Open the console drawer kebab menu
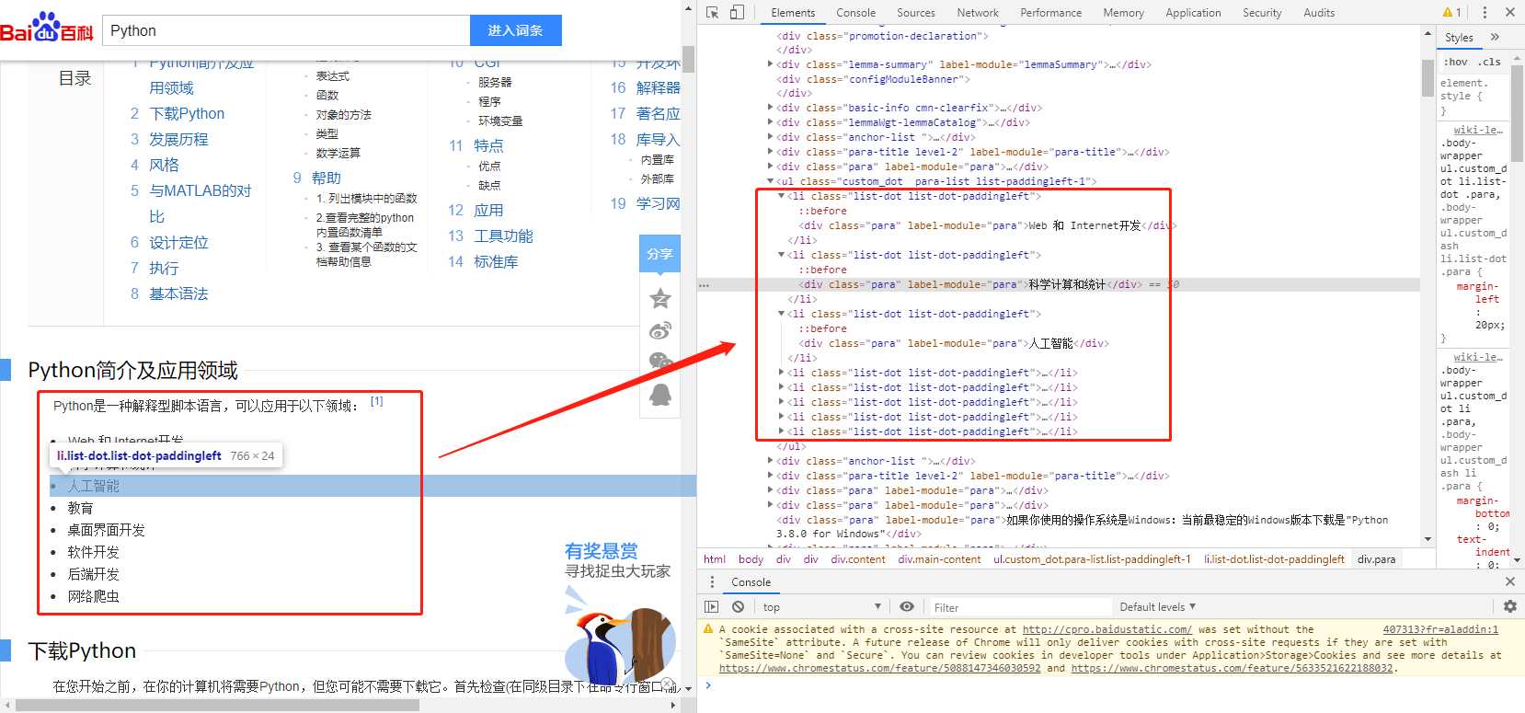This screenshot has width=1525, height=713. [712, 581]
